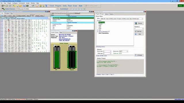Click the first green programmer icon in toolbar
The image size is (184, 103).
(3, 6)
